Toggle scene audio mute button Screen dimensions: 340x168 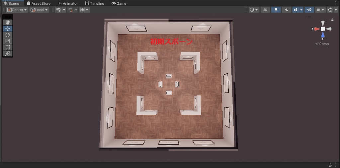click(x=287, y=10)
